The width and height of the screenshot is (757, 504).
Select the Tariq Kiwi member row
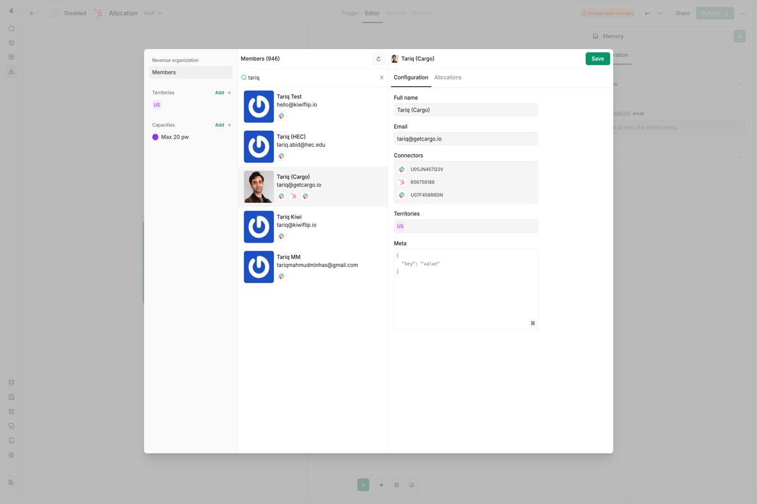pyautogui.click(x=313, y=227)
